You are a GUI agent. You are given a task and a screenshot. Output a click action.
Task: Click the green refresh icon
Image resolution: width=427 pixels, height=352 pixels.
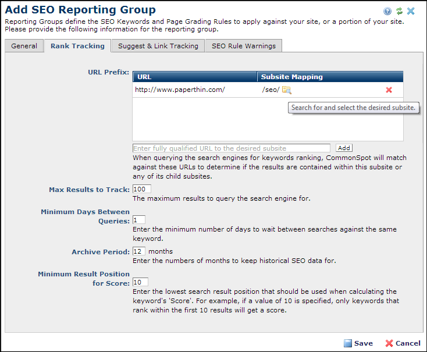pos(399,11)
